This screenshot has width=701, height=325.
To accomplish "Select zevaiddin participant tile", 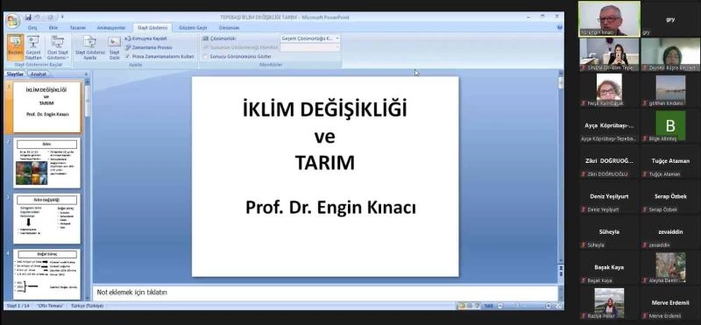I will 670,232.
